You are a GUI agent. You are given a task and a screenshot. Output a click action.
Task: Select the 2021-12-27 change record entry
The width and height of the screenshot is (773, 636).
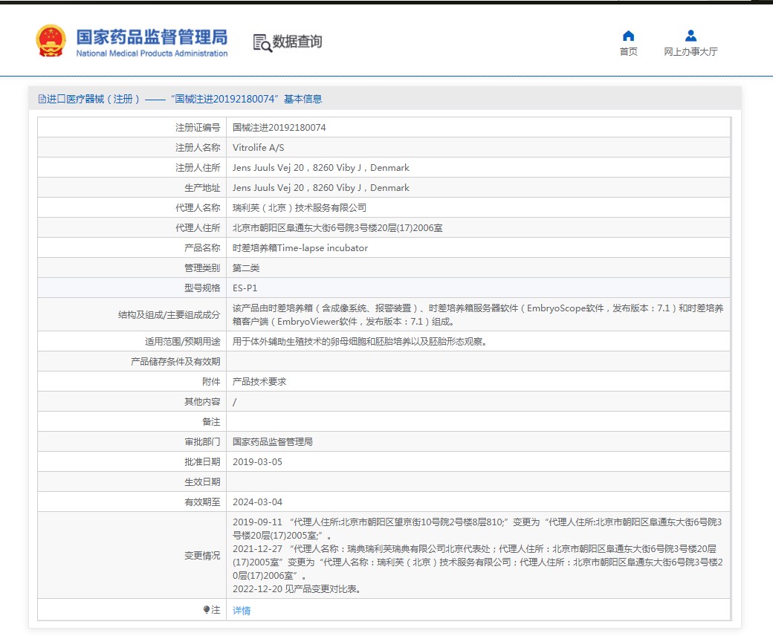click(478, 562)
